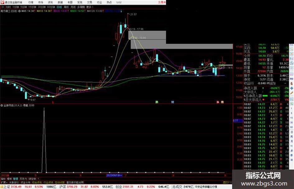Image resolution: width=294 pixels, height=189 pixels.
Task: Switch chart to 1分钟 period tab
Action: 16,7
